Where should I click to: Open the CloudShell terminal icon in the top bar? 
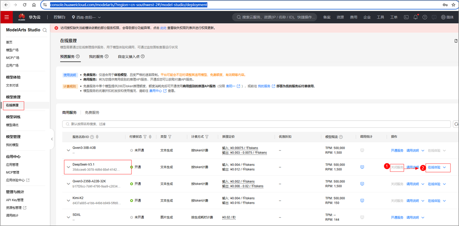[406, 17]
